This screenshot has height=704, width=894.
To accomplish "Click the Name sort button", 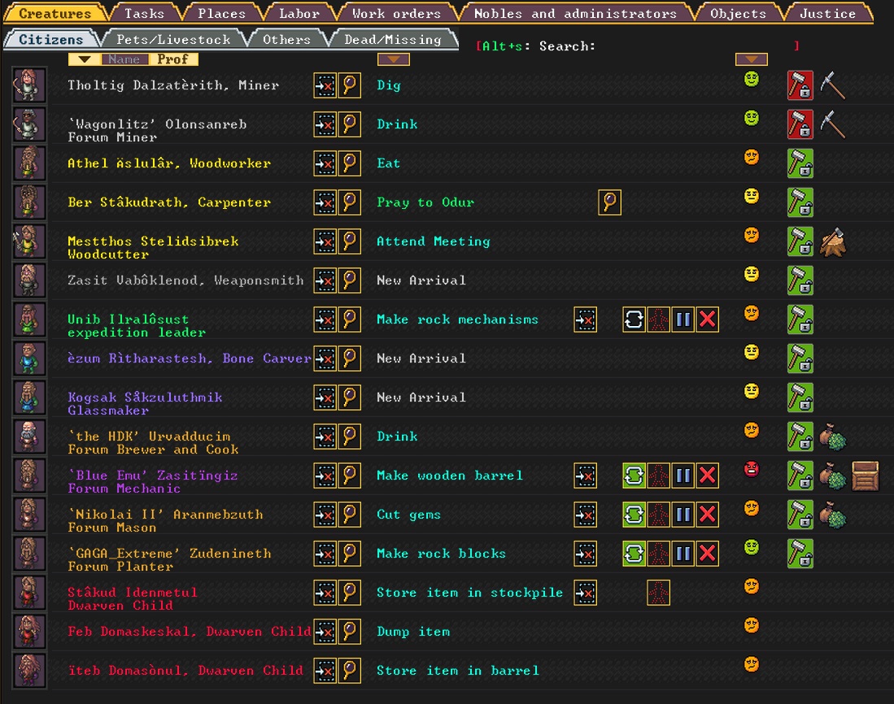I will [124, 59].
